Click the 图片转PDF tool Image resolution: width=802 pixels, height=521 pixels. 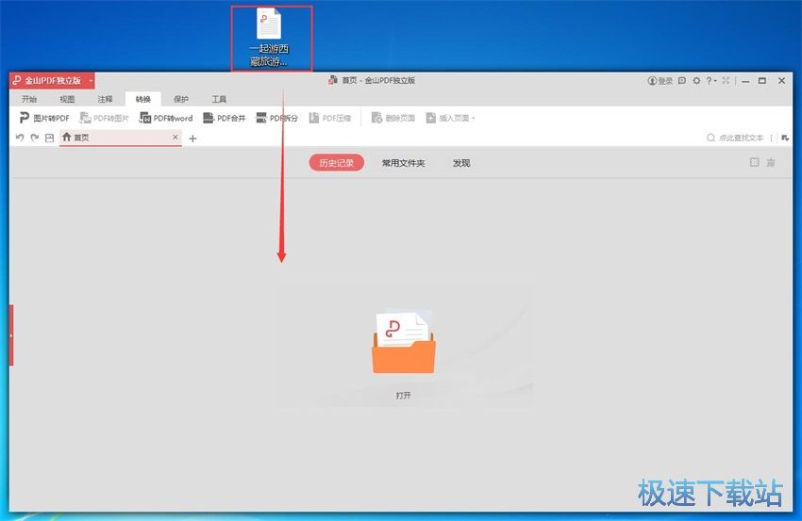tap(44, 118)
